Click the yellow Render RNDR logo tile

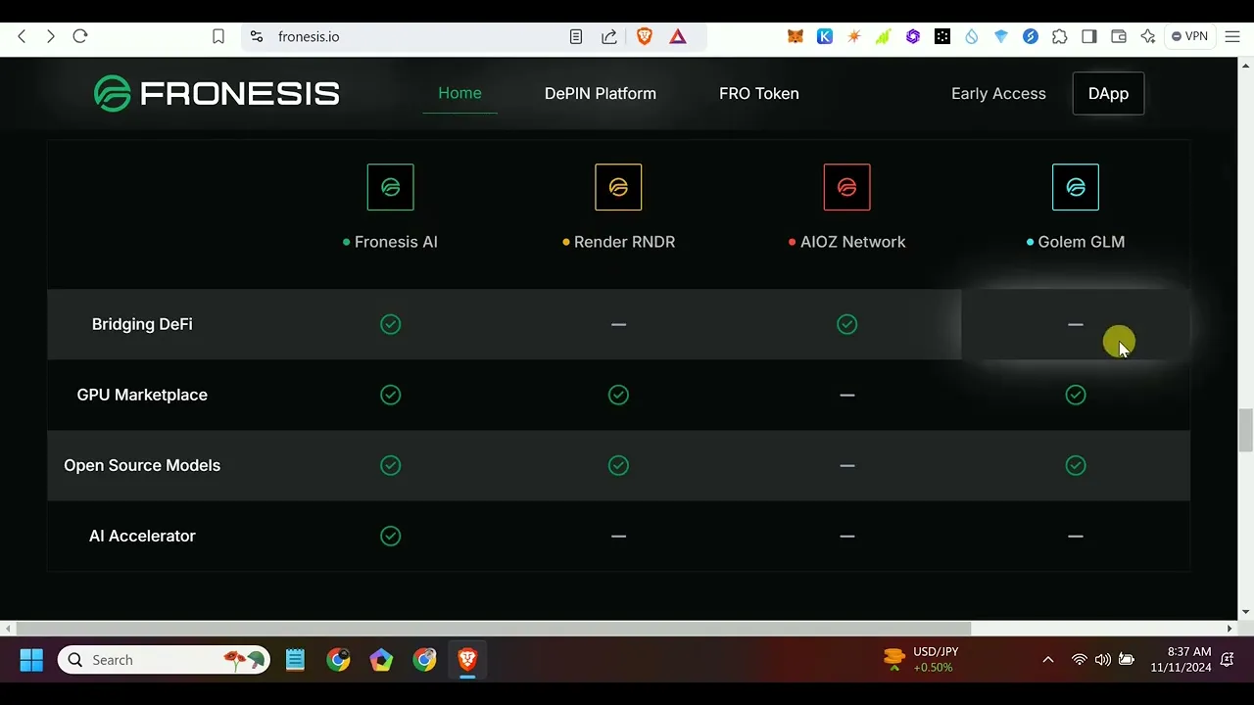click(x=618, y=187)
